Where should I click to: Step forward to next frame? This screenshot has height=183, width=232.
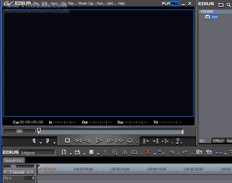[x=110, y=141]
